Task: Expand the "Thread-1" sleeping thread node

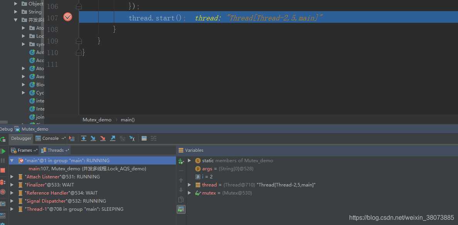Action: coord(12,209)
